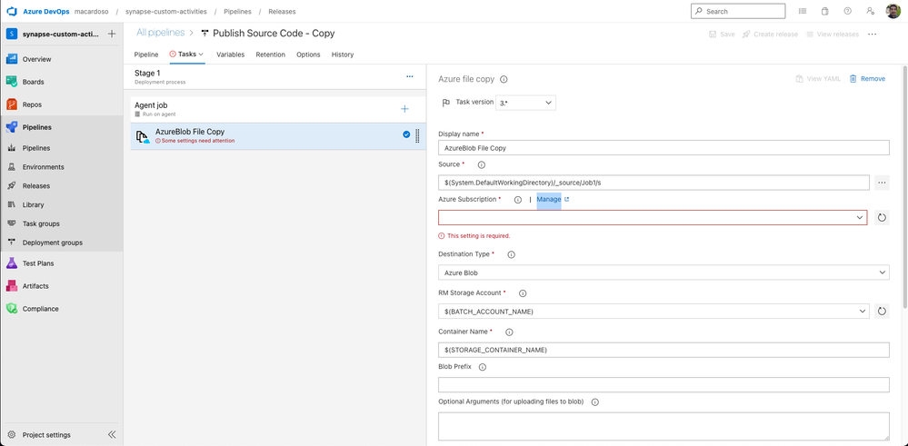908x446 pixels.
Task: Click the info icon beside Source label
Action: coord(481,164)
